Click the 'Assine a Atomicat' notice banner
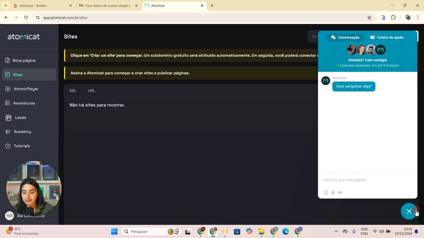 coord(191,73)
